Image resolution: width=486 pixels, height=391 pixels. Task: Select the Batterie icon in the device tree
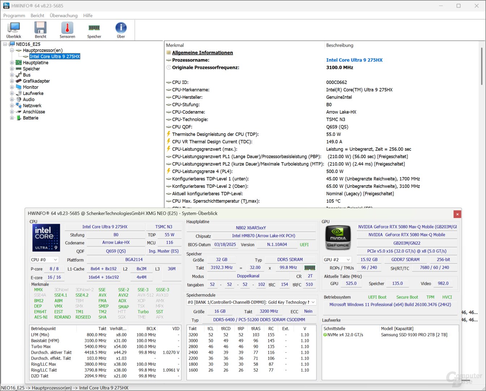pyautogui.click(x=19, y=118)
